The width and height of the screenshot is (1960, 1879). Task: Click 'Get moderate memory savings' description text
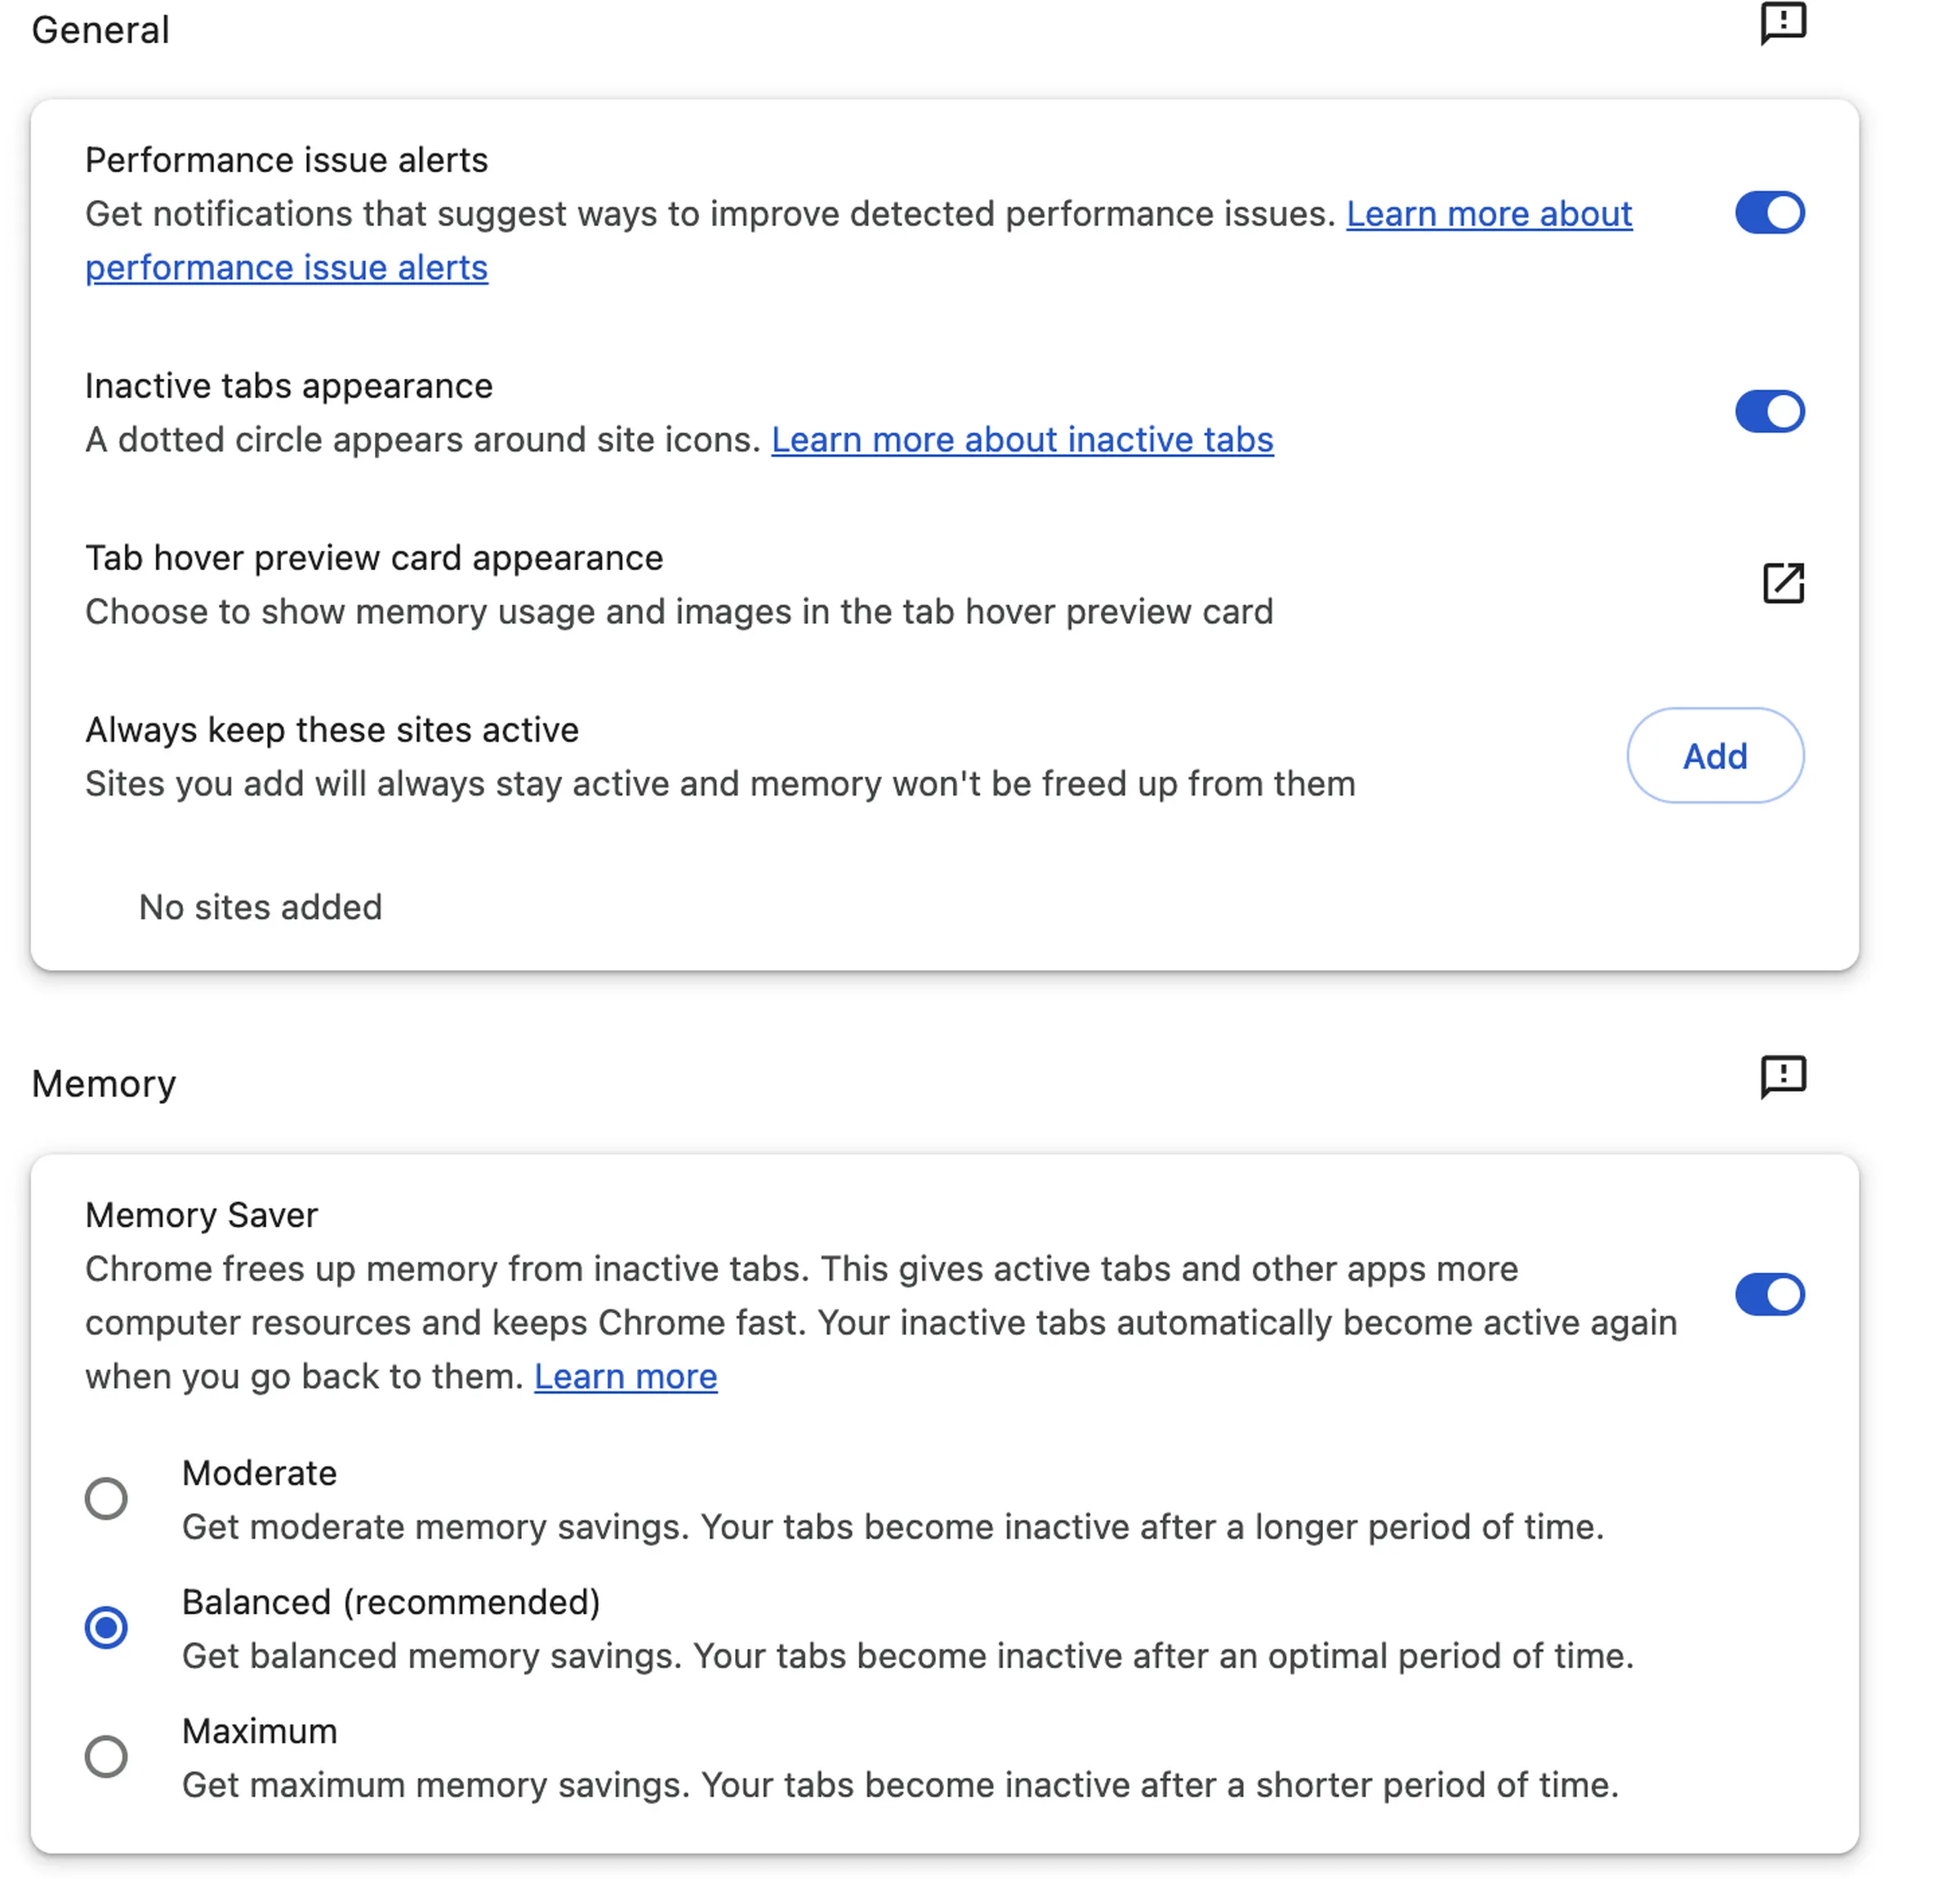pyautogui.click(x=893, y=1527)
